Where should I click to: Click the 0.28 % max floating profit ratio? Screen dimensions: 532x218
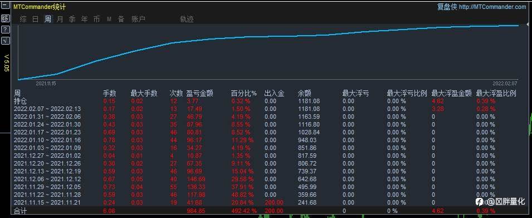486,109
